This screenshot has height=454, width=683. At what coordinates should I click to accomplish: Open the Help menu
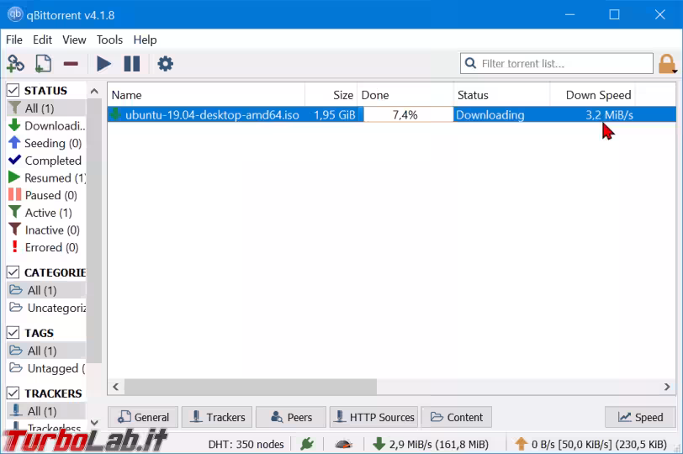[145, 40]
